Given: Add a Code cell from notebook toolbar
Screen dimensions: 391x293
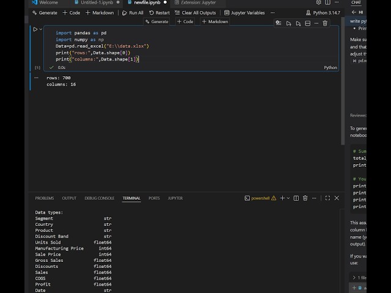Looking at the screenshot, I should (71, 13).
